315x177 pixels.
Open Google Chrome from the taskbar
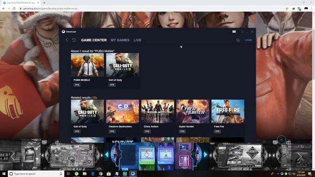100,174
